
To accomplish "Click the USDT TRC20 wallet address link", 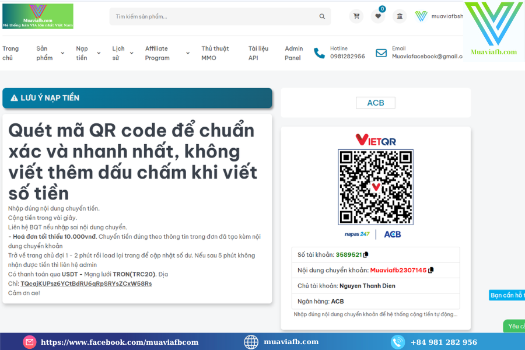I will coord(86,283).
